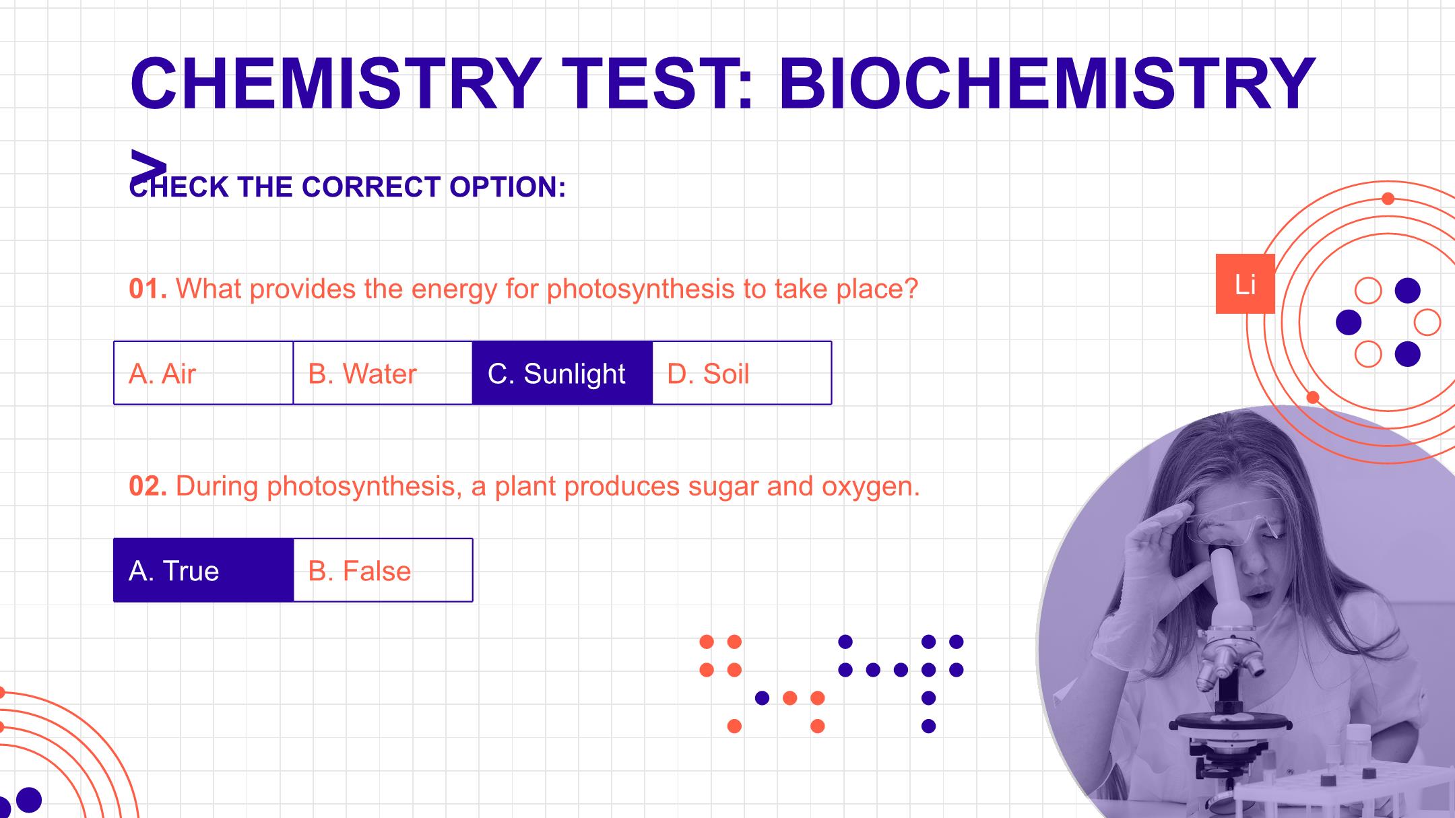
Task: Click the Check the Correct Option subtitle
Action: pyautogui.click(x=348, y=186)
